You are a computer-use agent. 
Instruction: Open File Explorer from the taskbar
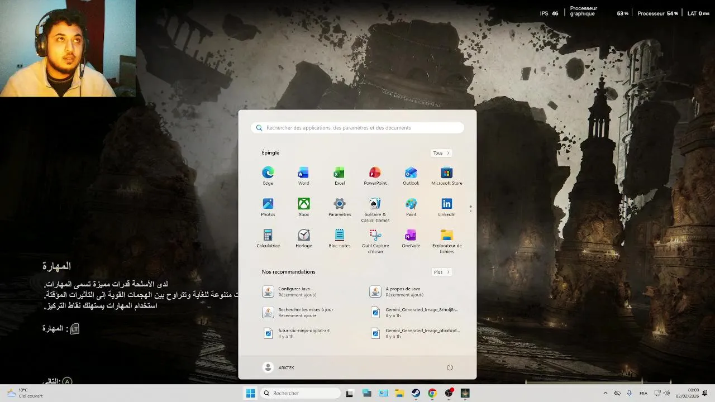[x=399, y=393]
